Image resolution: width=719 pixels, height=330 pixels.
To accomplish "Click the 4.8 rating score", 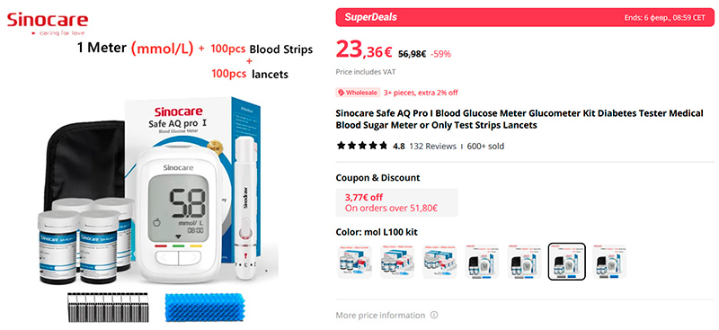I will point(399,147).
